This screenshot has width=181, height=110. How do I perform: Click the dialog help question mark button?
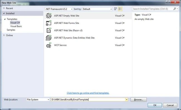coord(168,2)
